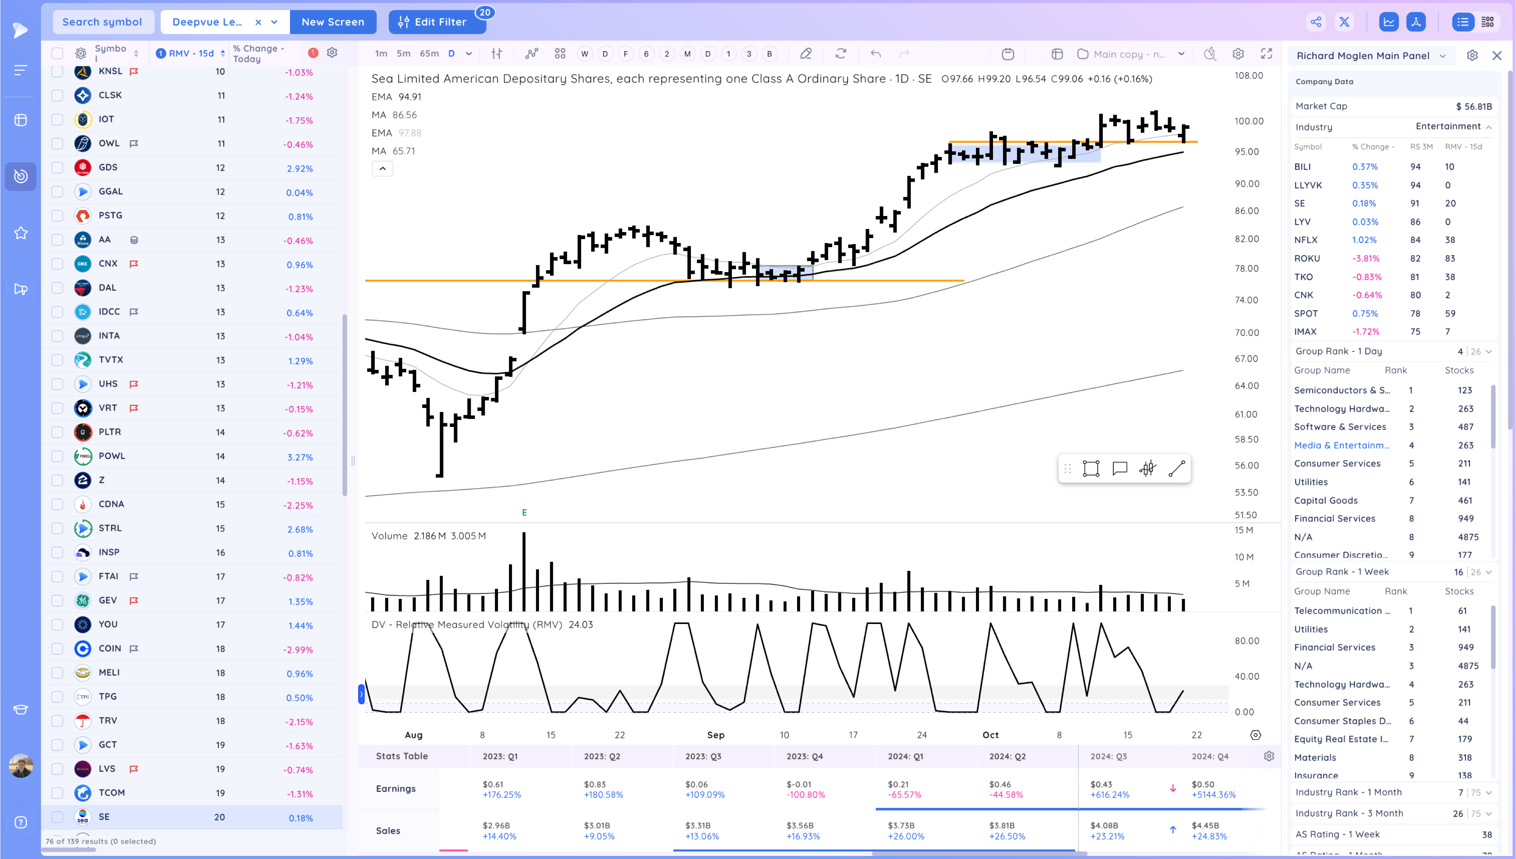
Task: Click the multi-chart grid layout icon
Action: pos(559,54)
